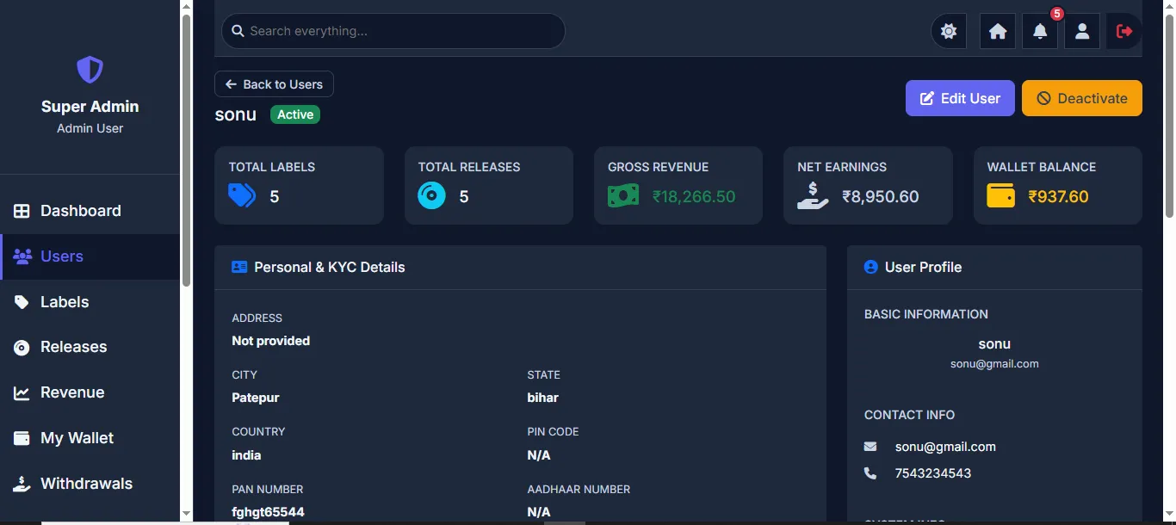The height and width of the screenshot is (525, 1176).
Task: Click the phone icon next to 7543234543
Action: tap(870, 473)
